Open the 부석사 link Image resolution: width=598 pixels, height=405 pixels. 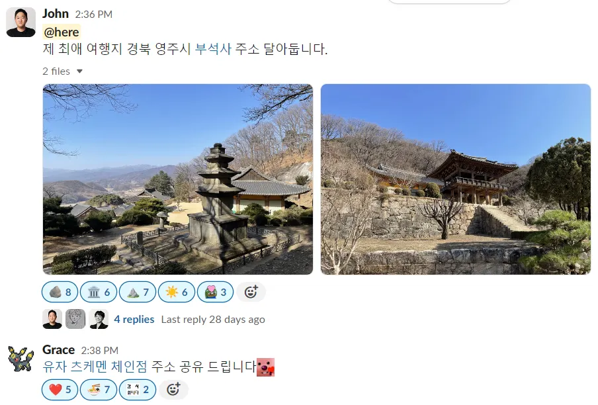point(213,49)
